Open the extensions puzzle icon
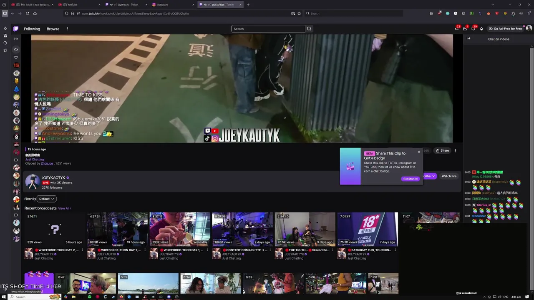The image size is (534, 300). 513,13
